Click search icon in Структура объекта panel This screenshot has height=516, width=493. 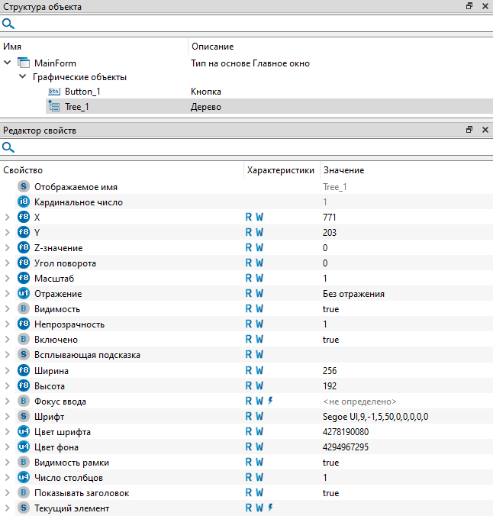[8, 24]
